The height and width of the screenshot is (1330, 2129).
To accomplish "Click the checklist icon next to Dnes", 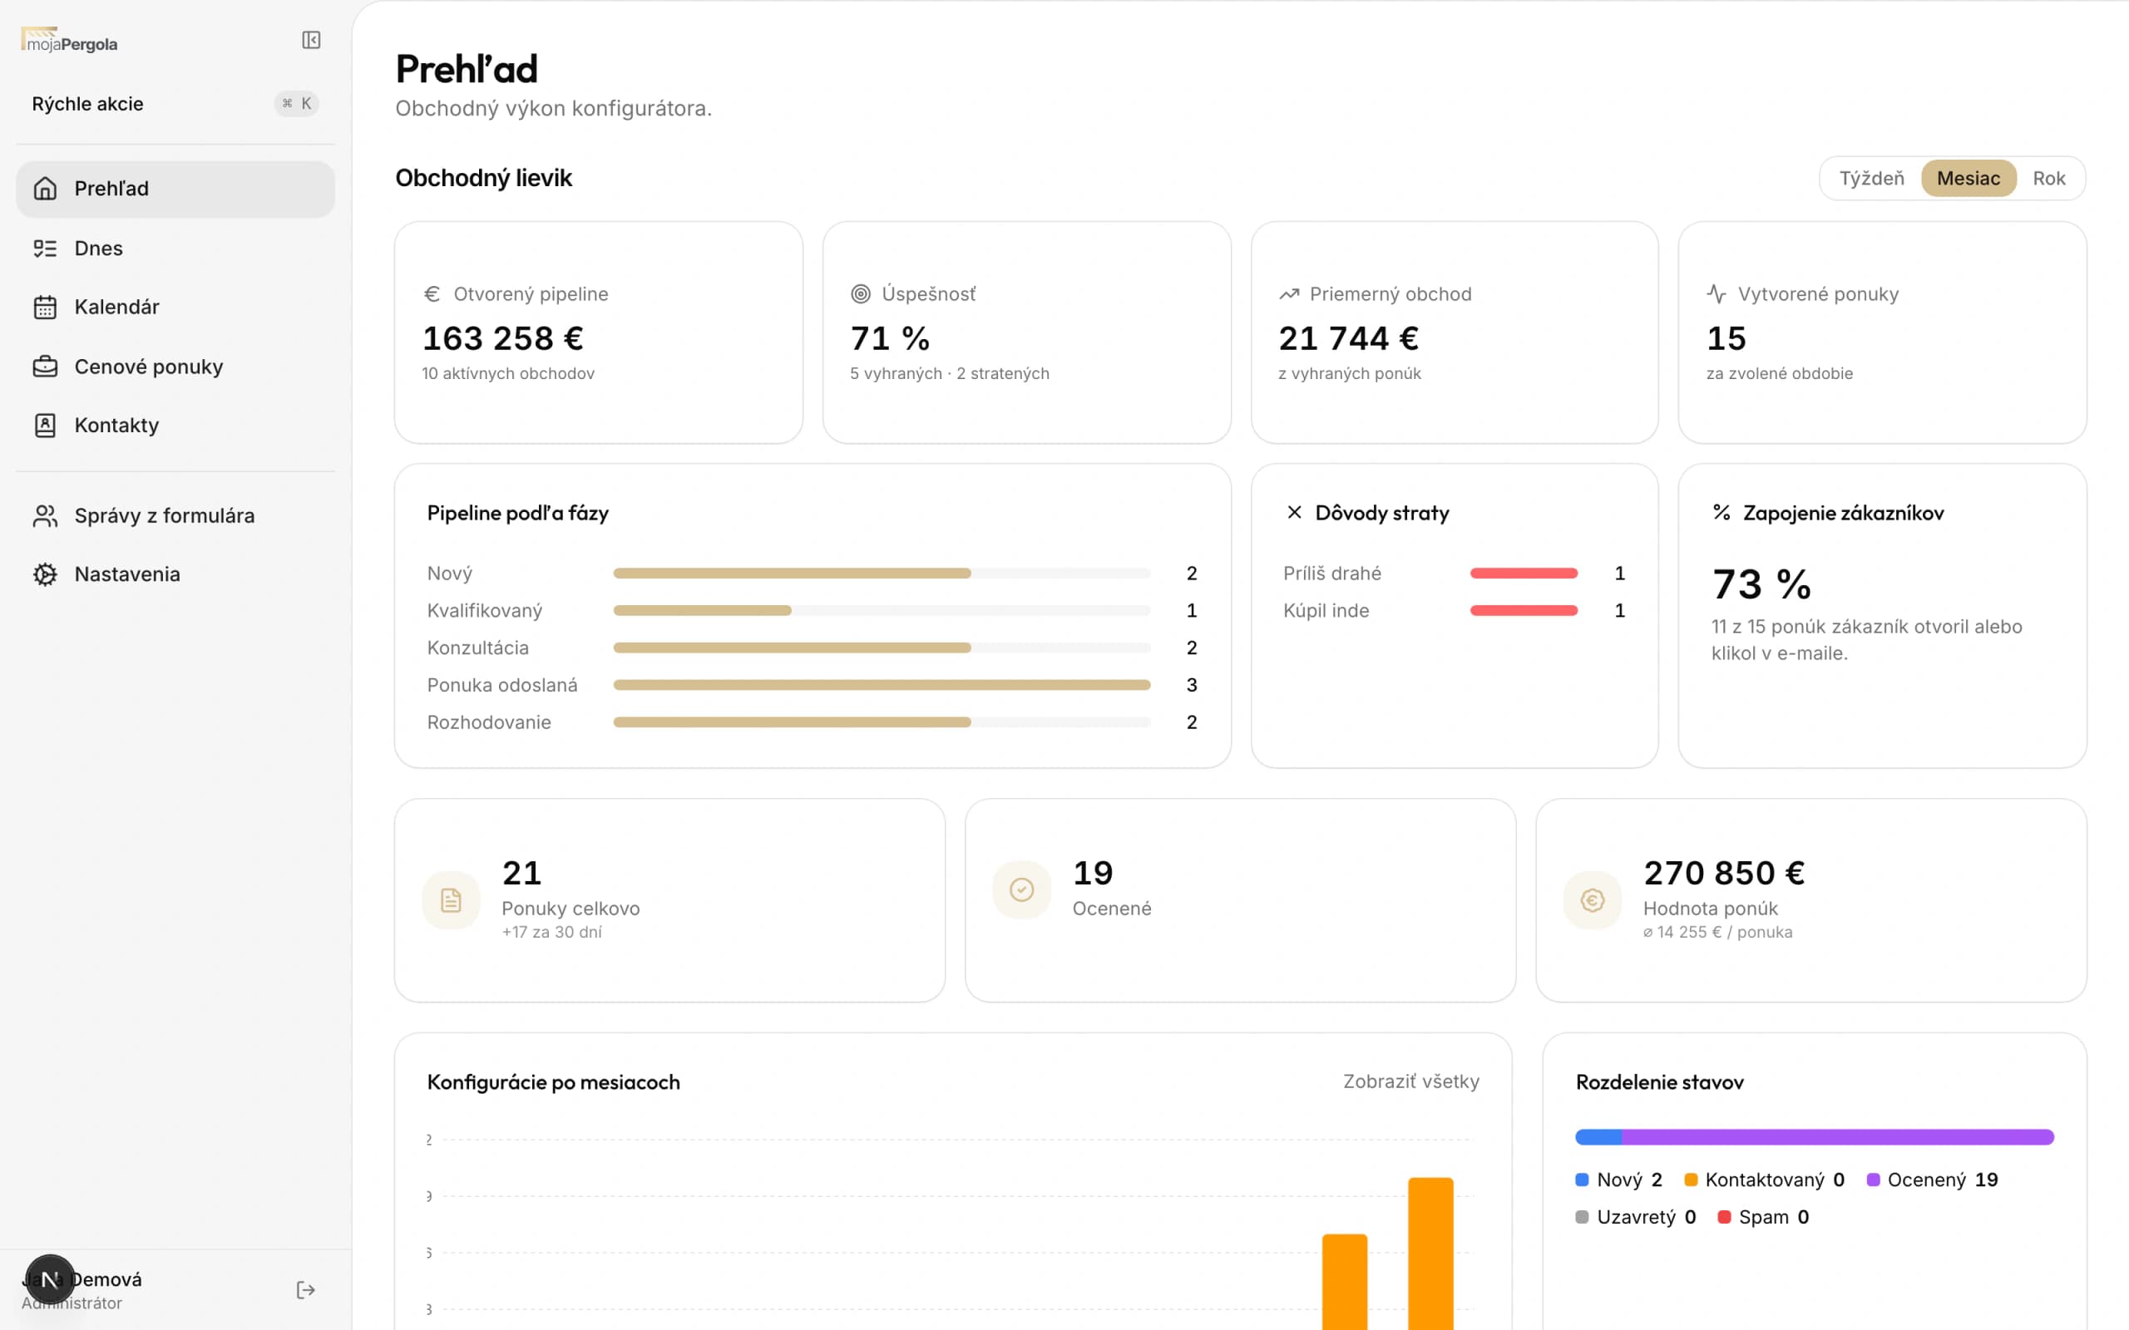I will 45,248.
